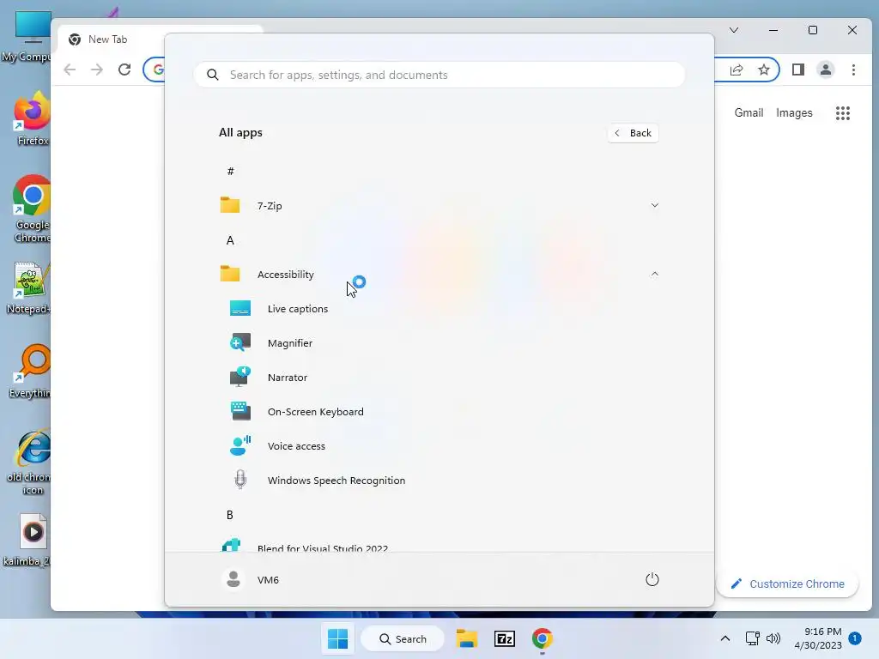Click the 7-Zip folder icon
Screen dimensions: 879x659
point(230,205)
